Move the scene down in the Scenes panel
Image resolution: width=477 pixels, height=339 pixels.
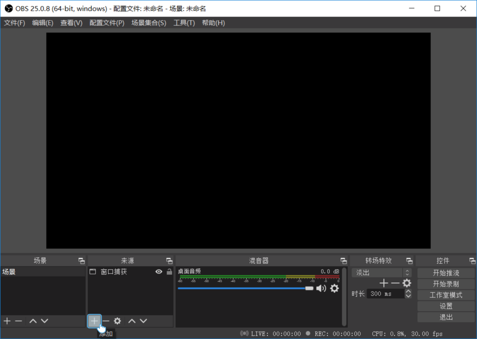pos(44,321)
